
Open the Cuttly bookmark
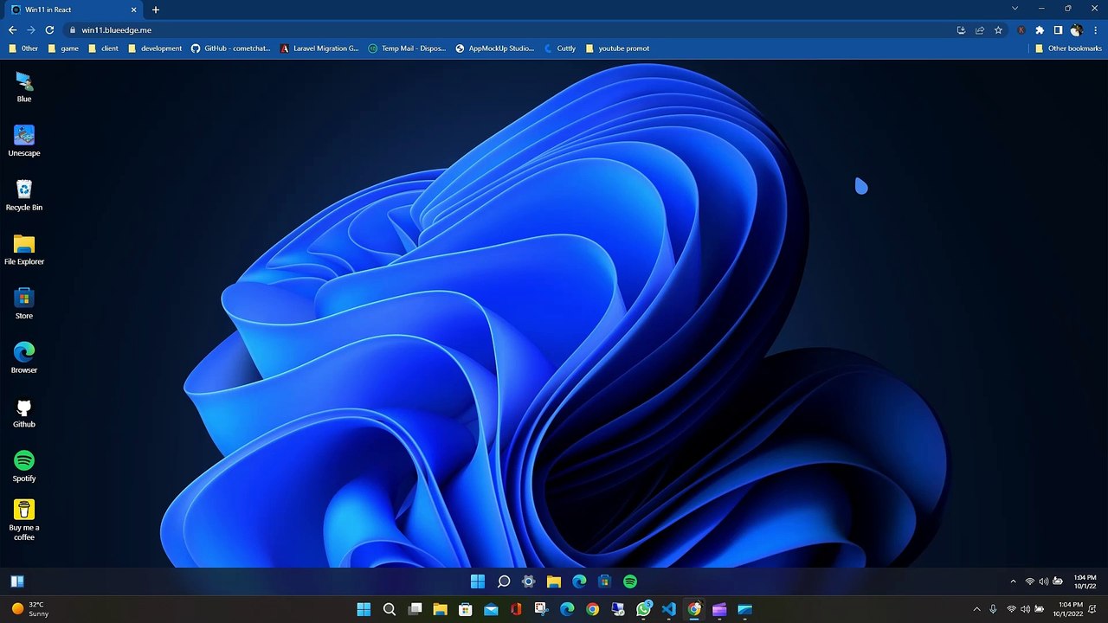[560, 48]
